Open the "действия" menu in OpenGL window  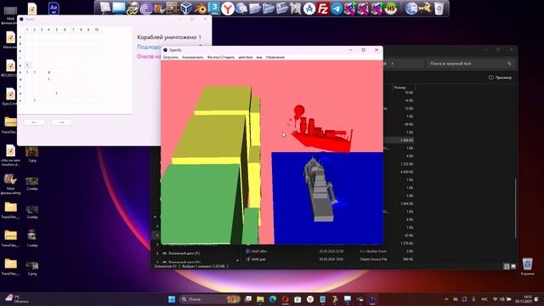click(246, 57)
